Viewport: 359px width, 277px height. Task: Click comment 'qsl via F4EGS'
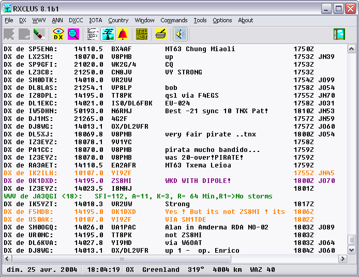[x=192, y=96]
